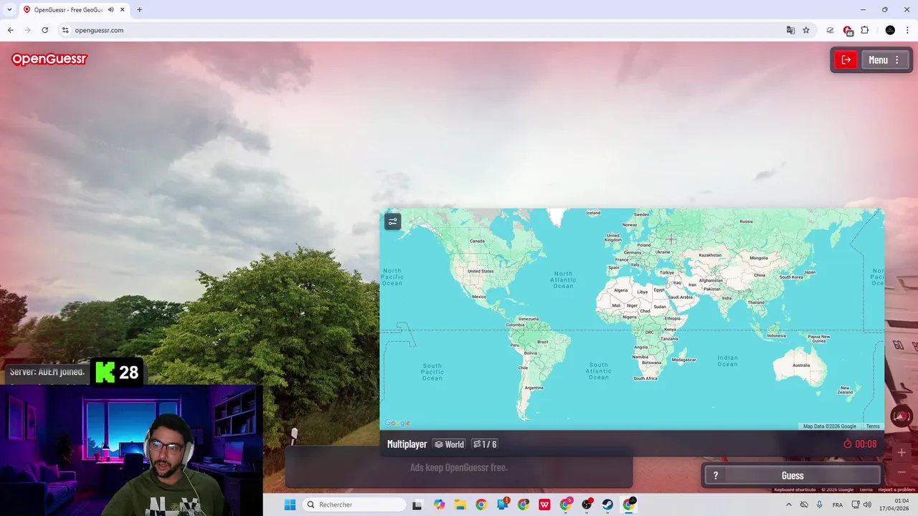The width and height of the screenshot is (918, 516).
Task: Click the World map mode label
Action: point(449,444)
